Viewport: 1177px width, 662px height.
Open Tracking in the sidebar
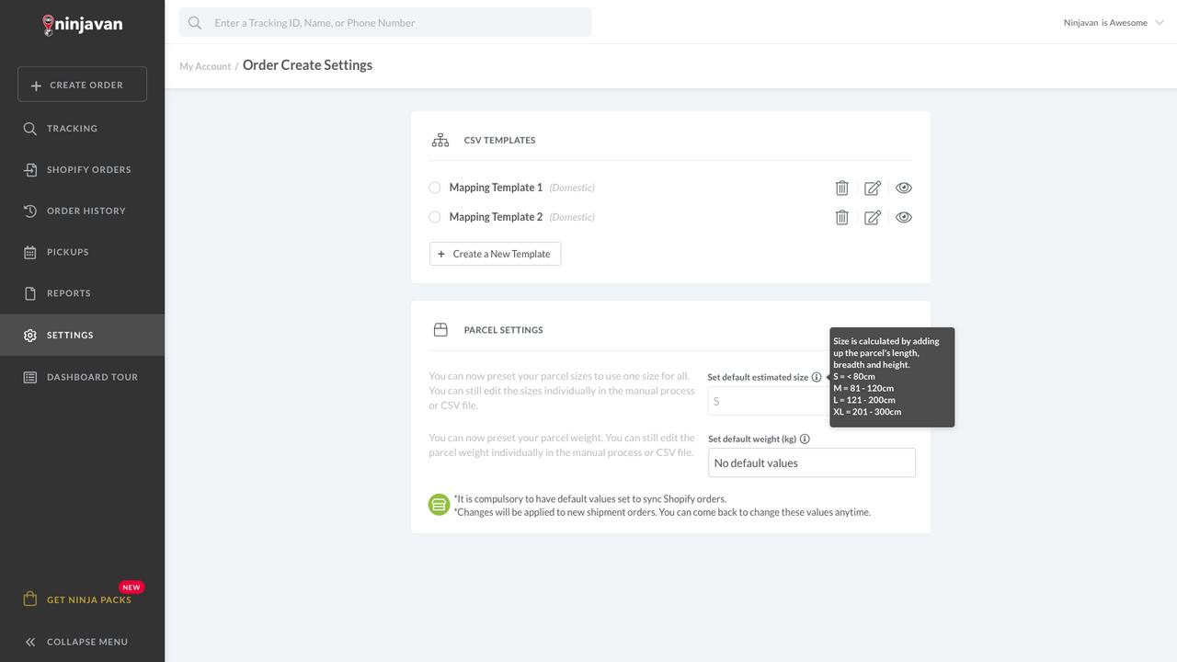pyautogui.click(x=82, y=129)
